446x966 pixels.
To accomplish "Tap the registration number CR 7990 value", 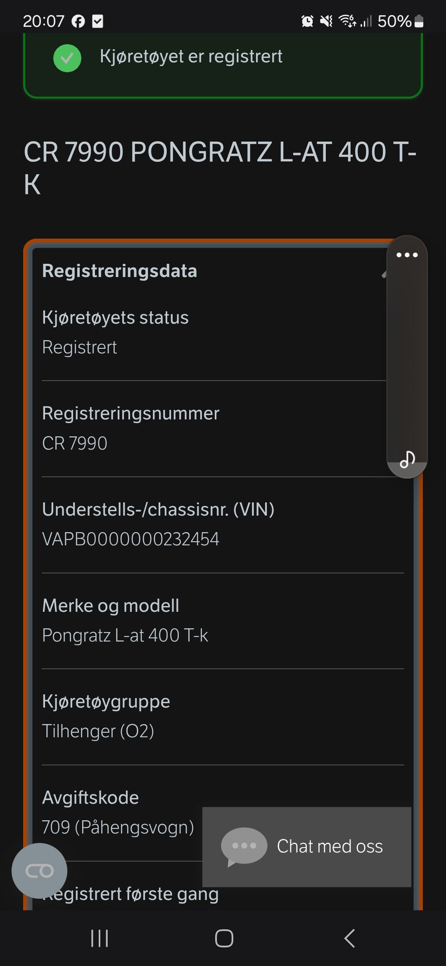I will click(75, 443).
